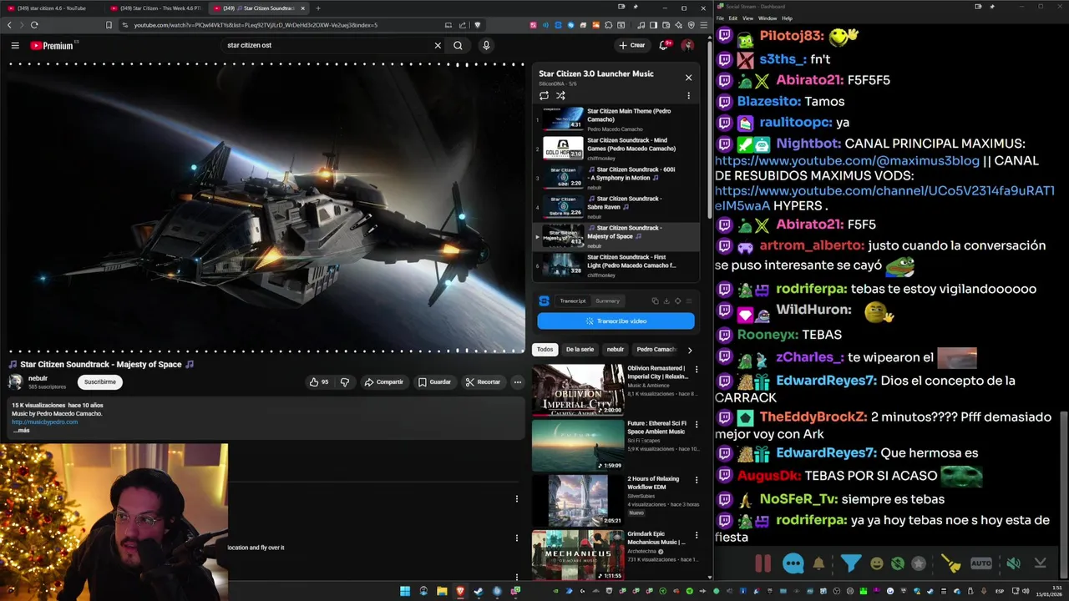Save the video with Guardar
This screenshot has width=1069, height=601.
(434, 381)
